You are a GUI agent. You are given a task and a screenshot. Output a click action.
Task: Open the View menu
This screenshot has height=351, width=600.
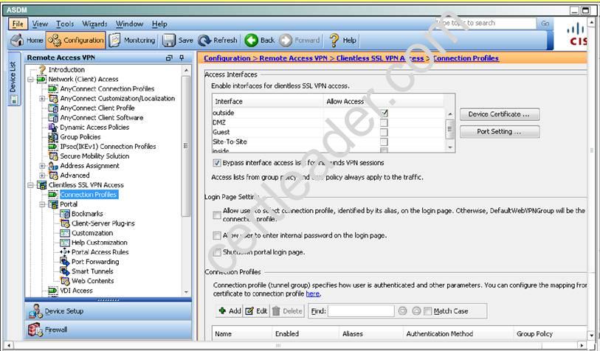click(40, 24)
